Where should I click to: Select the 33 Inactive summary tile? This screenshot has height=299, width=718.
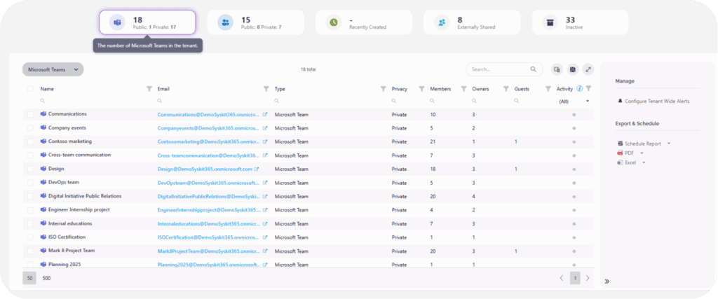coord(580,22)
